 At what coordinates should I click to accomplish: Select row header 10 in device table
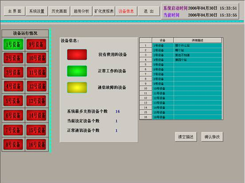click(x=146, y=88)
